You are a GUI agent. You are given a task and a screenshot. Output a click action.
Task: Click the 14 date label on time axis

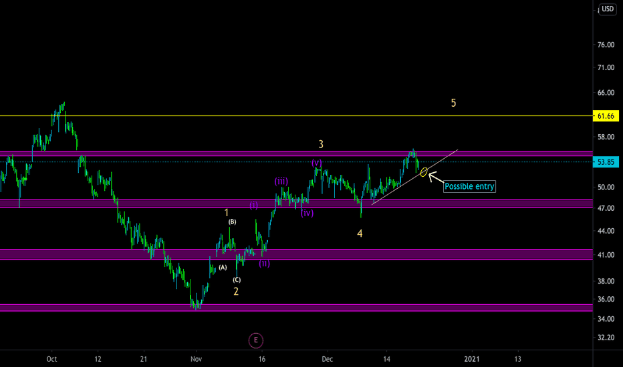click(386, 359)
